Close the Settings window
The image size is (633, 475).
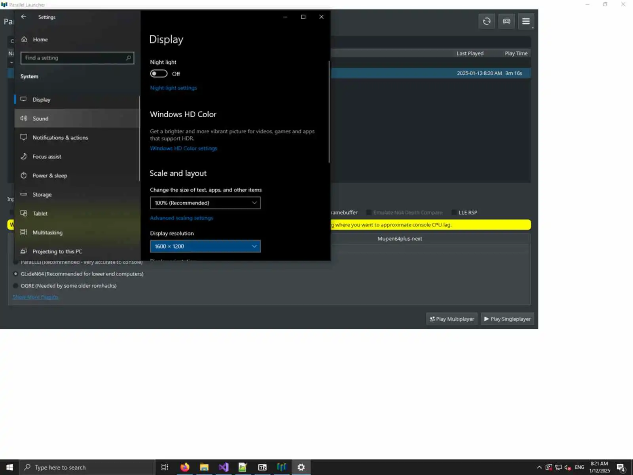(x=321, y=17)
